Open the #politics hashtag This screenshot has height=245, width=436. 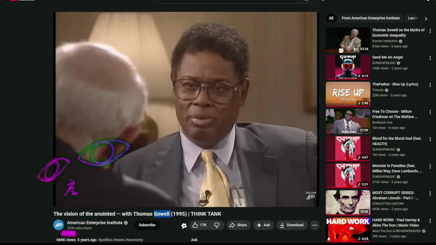point(106,240)
